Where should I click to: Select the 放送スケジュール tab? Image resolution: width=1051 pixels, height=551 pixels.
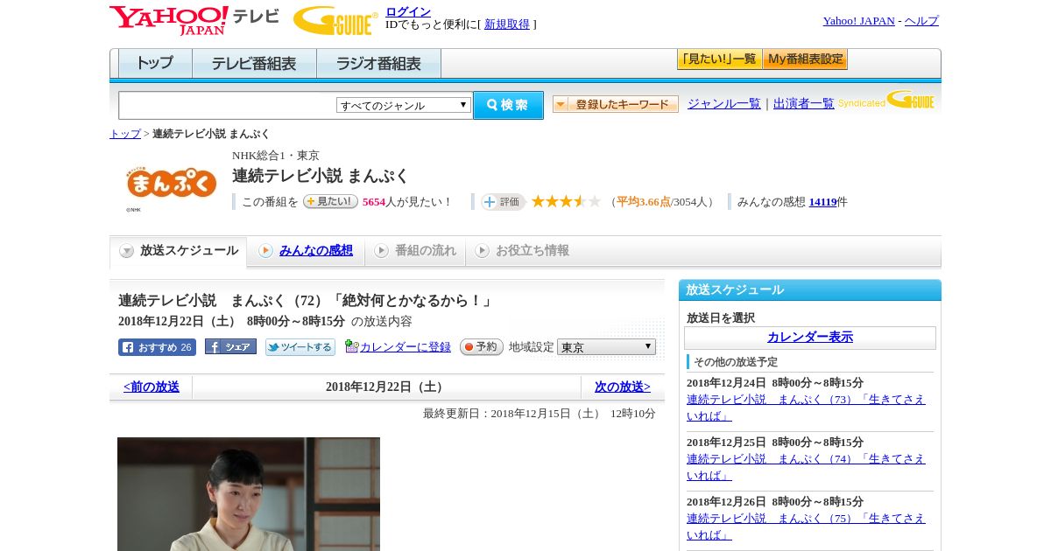(x=179, y=251)
